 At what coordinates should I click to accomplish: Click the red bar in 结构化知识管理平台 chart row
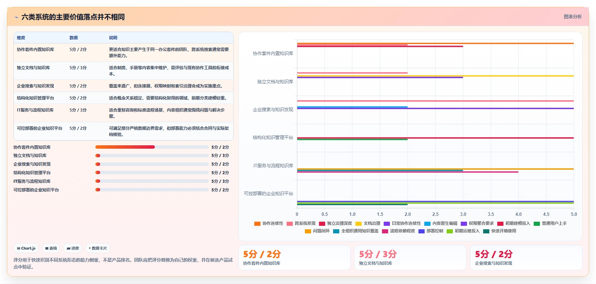tap(435, 138)
